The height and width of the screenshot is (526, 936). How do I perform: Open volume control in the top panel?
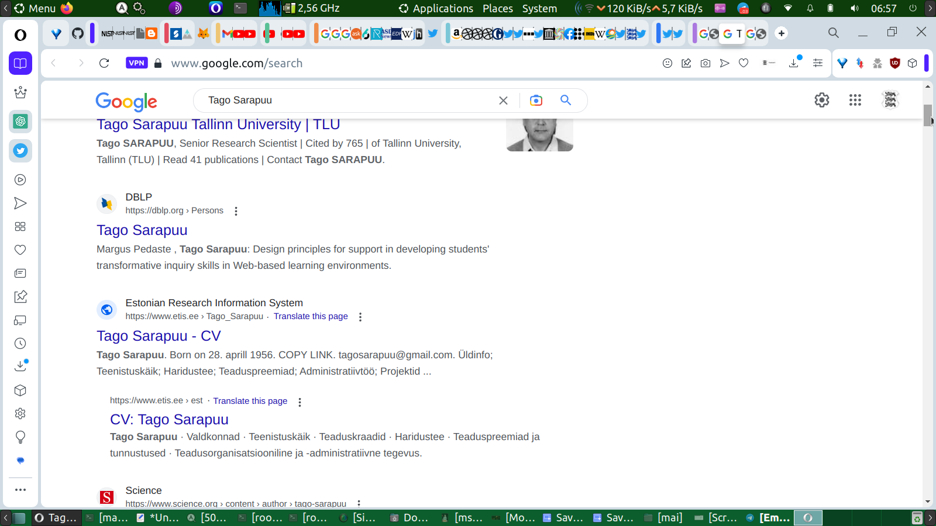[855, 8]
